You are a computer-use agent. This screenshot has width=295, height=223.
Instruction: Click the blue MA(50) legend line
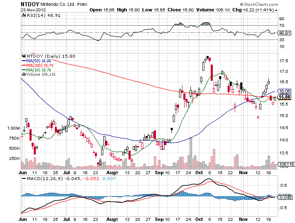24,61
